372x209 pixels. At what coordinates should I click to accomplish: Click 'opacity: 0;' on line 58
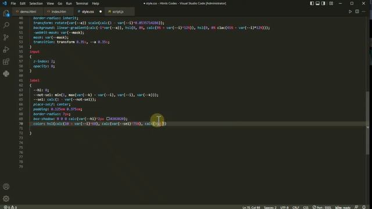click(x=44, y=66)
